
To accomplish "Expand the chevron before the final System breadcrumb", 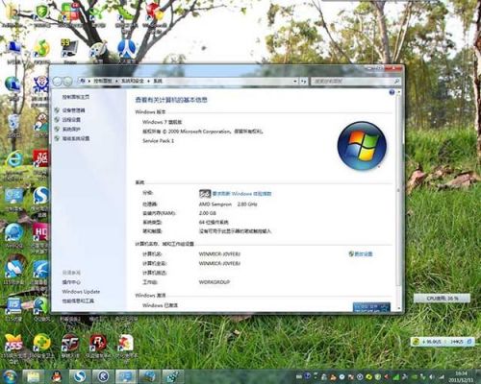I will (x=148, y=82).
